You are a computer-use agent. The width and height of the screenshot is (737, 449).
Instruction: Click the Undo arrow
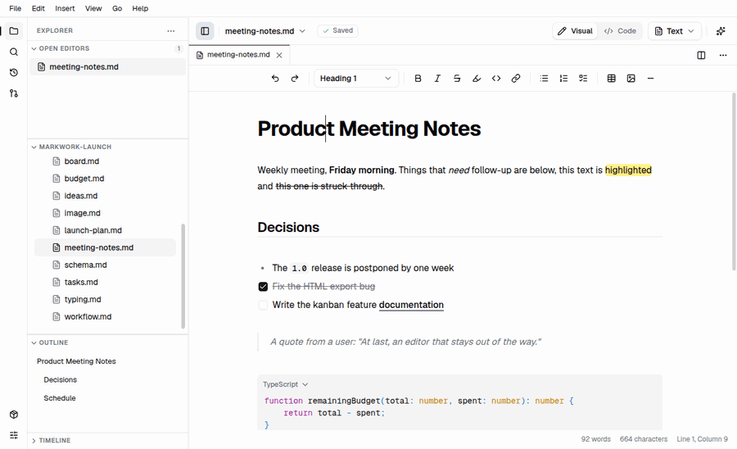click(275, 79)
